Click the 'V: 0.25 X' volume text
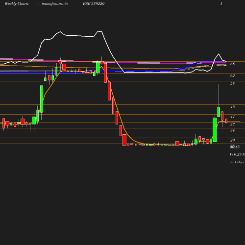 tap(237, 154)
